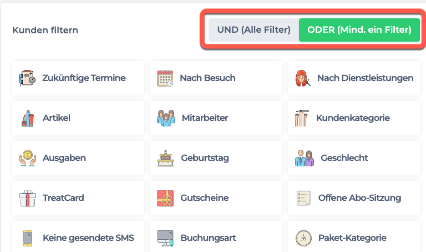This screenshot has width=426, height=252.
Task: Click the Ausgaben coin in hands icon
Action: (x=27, y=158)
